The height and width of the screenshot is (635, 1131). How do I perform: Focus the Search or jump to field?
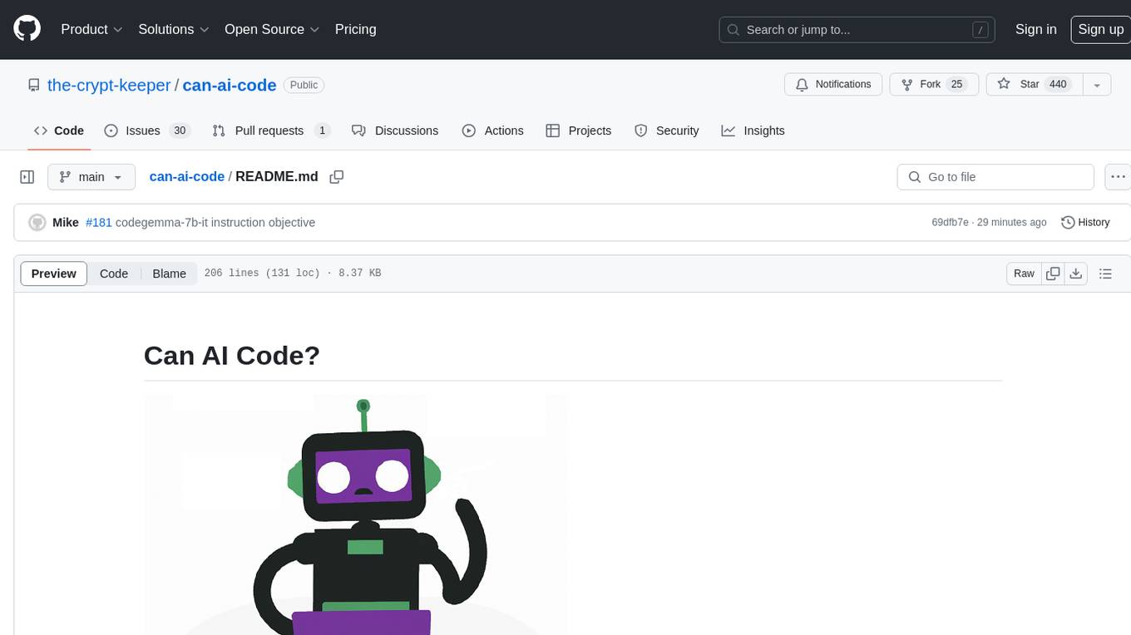[858, 30]
